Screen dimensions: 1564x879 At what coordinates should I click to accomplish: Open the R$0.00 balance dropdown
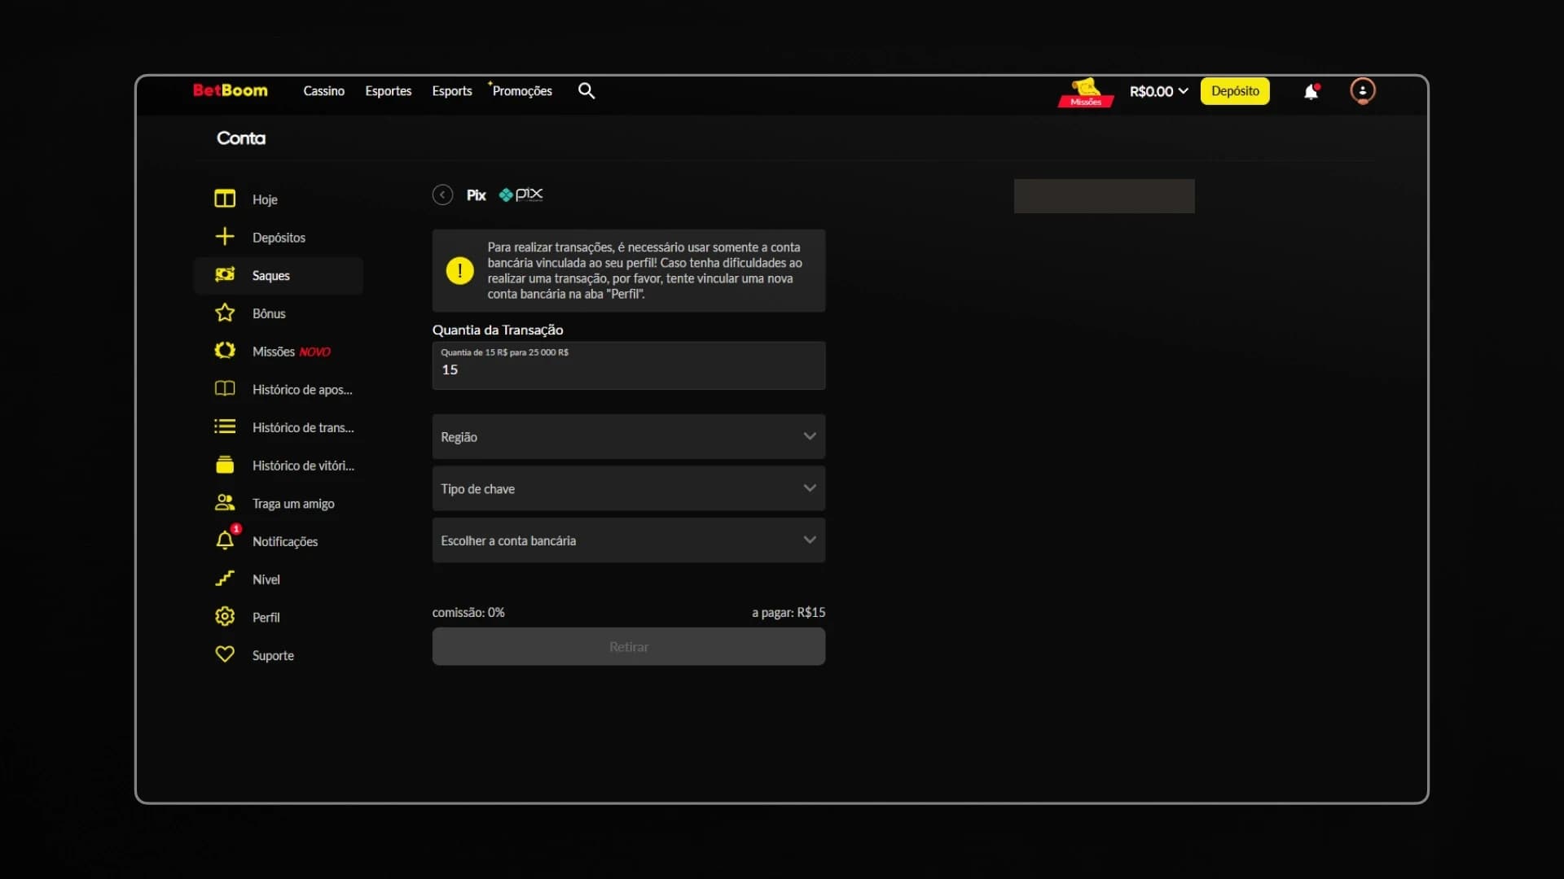point(1158,91)
